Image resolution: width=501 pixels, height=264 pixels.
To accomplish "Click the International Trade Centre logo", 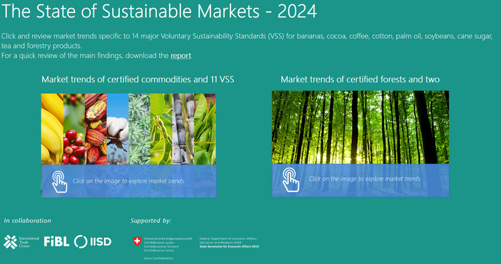I will [21, 242].
